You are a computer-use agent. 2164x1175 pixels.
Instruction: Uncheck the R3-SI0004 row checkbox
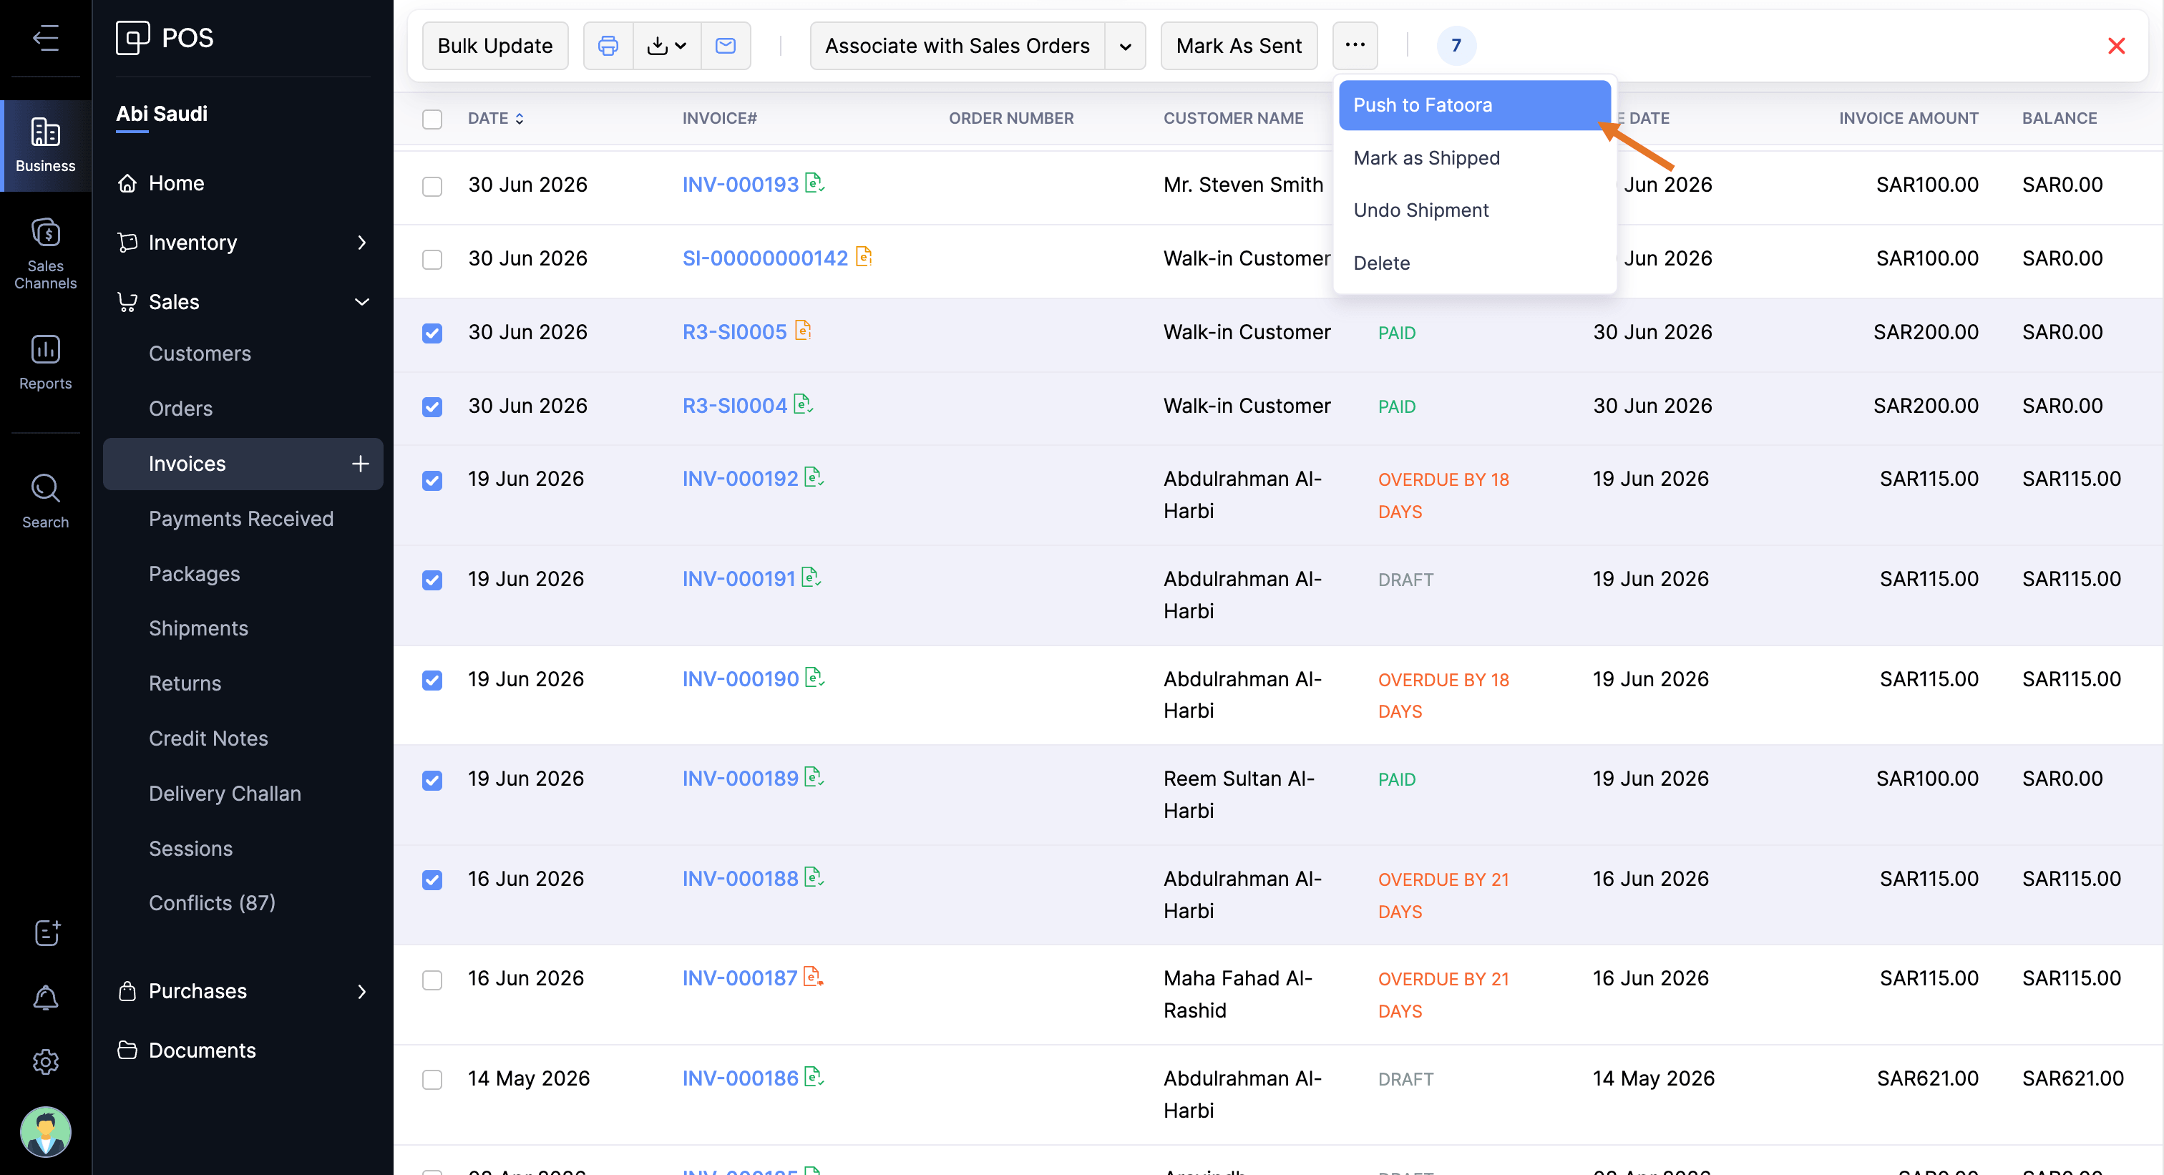tap(432, 407)
